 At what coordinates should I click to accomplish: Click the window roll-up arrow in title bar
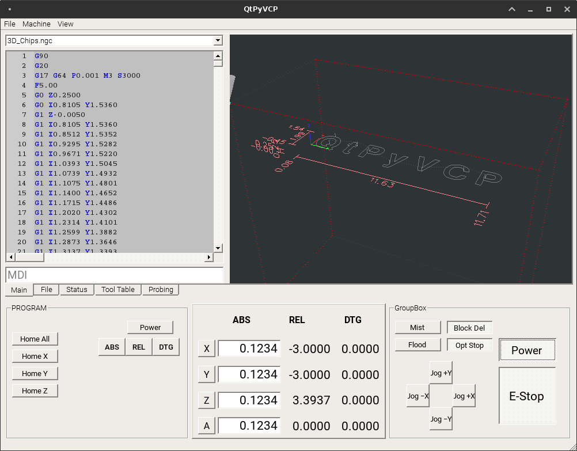tap(512, 9)
